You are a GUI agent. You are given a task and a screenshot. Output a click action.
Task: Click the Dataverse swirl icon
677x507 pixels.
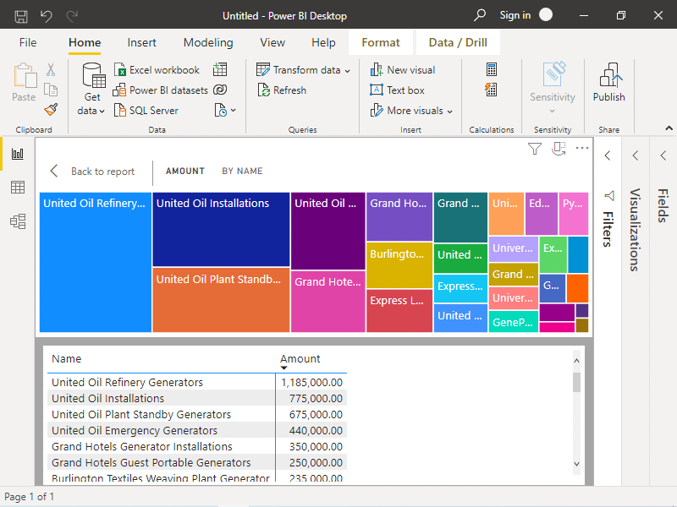220,90
